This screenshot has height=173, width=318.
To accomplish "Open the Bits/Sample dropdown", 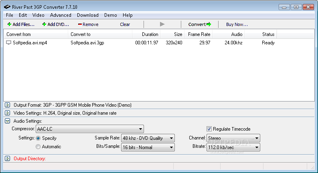I will [x=148, y=147].
